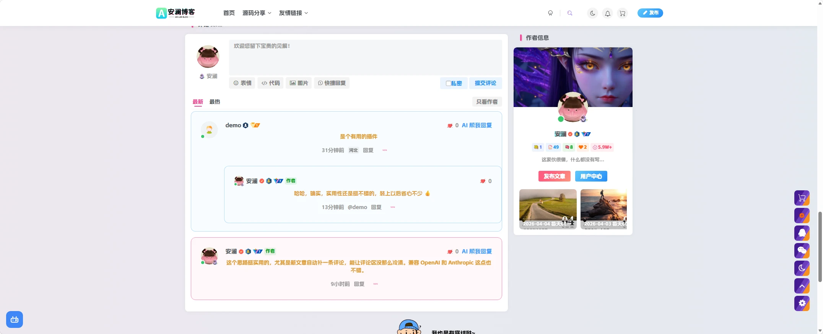Open the blue robot chat button
823x334 pixels.
tap(15, 319)
